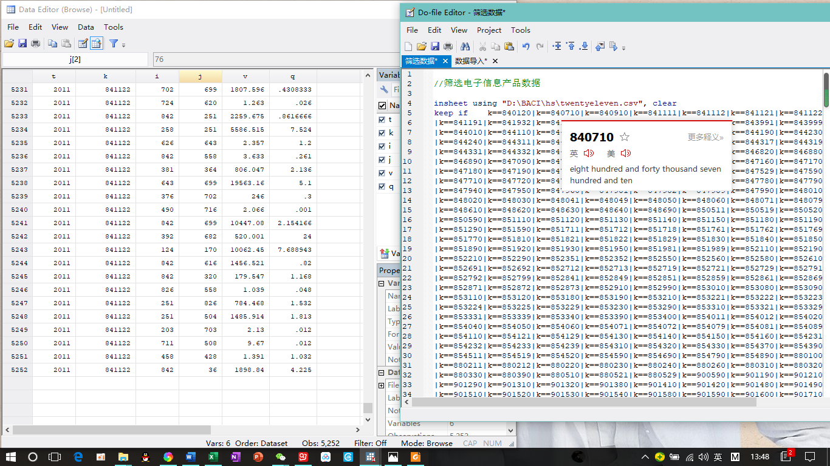Open WeChat from the taskbar

point(280,456)
